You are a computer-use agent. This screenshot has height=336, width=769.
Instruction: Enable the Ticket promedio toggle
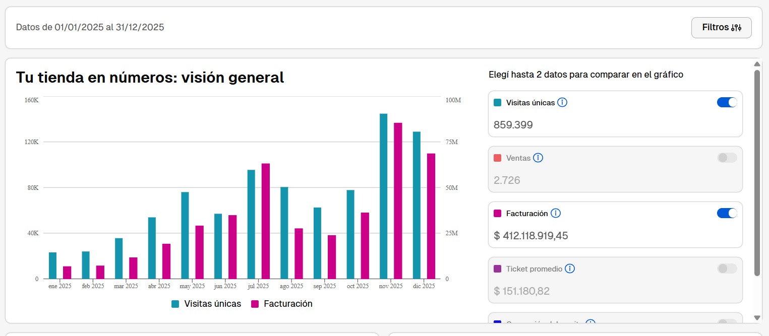(x=727, y=269)
